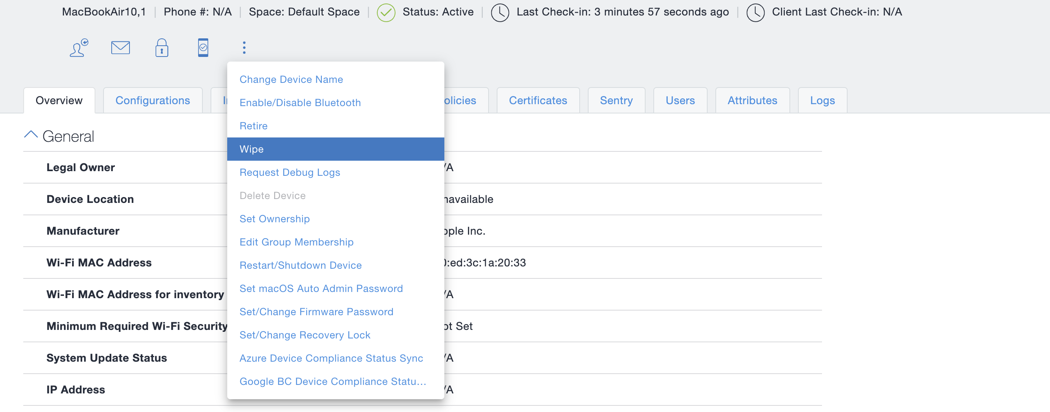The image size is (1050, 412).
Task: Select Set/Change Recovery Lock
Action: (x=305, y=335)
